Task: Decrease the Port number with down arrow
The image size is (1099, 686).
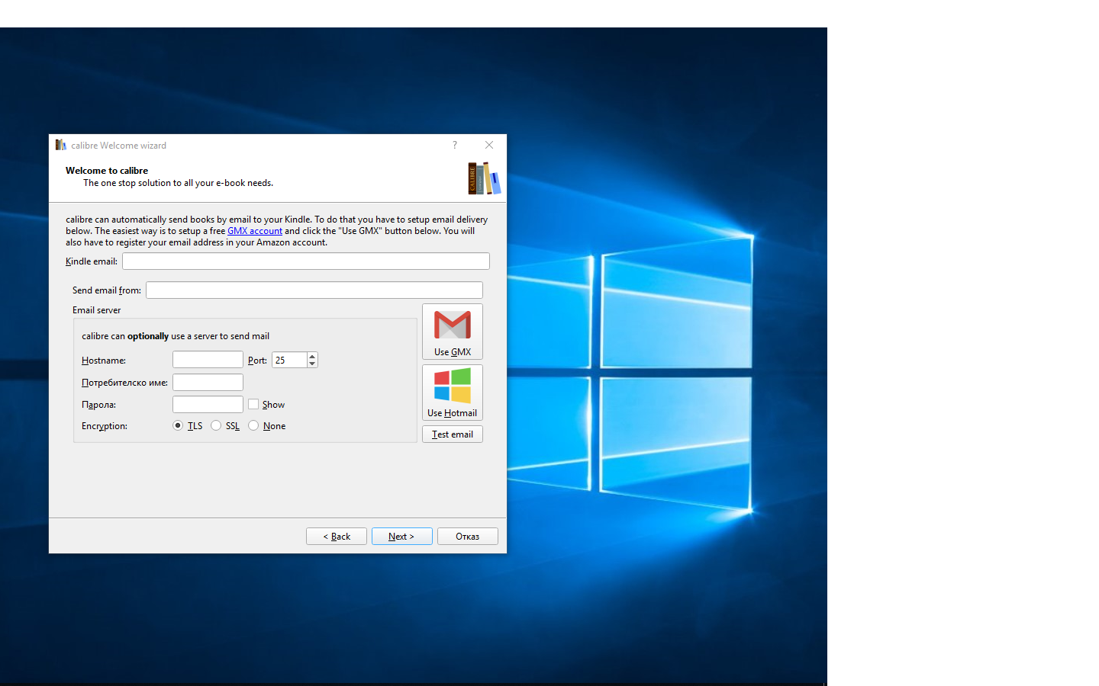Action: pos(312,364)
